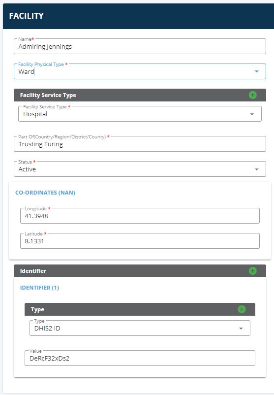Click the Identifier section header bar
The image size is (274, 395).
tap(140, 271)
